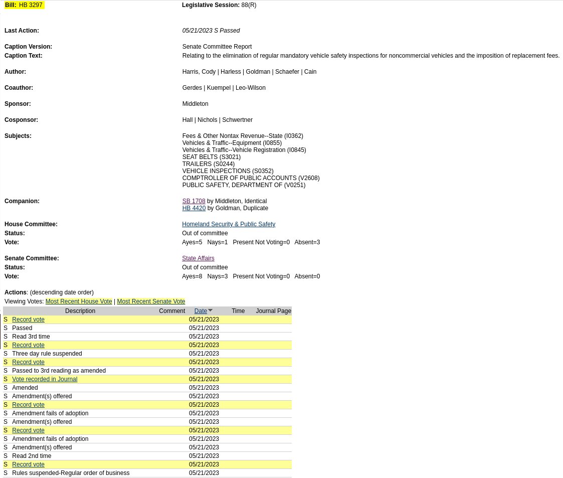This screenshot has height=478, width=563.
Task: Click subject 'COMPTROLLER OF PUBLIC ACCOUNTS (V2608)'
Action: 251,178
